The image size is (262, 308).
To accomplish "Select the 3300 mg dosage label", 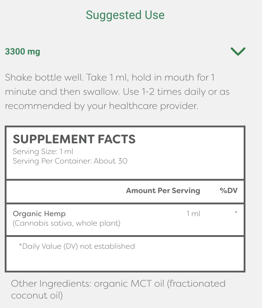I will (22, 52).
